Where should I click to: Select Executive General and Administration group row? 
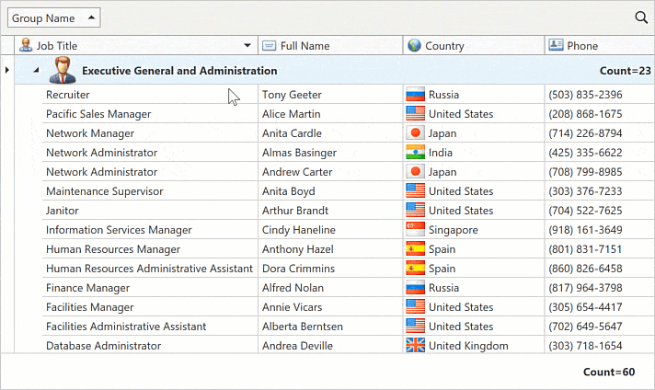(334, 70)
